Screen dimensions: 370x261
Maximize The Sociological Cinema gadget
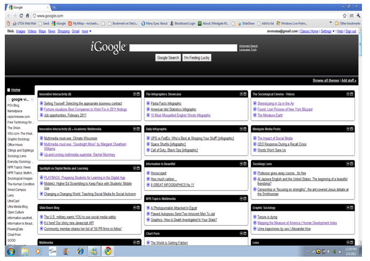coord(352,94)
